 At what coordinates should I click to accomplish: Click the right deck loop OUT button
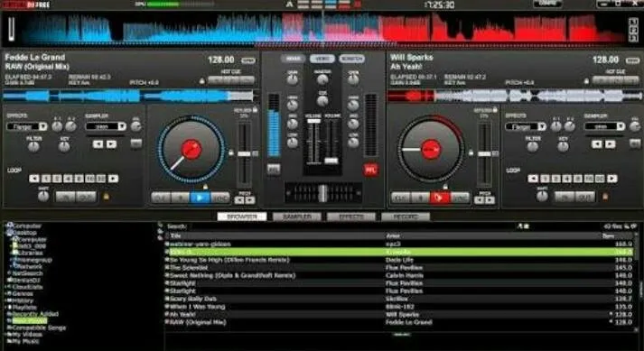(x=585, y=197)
